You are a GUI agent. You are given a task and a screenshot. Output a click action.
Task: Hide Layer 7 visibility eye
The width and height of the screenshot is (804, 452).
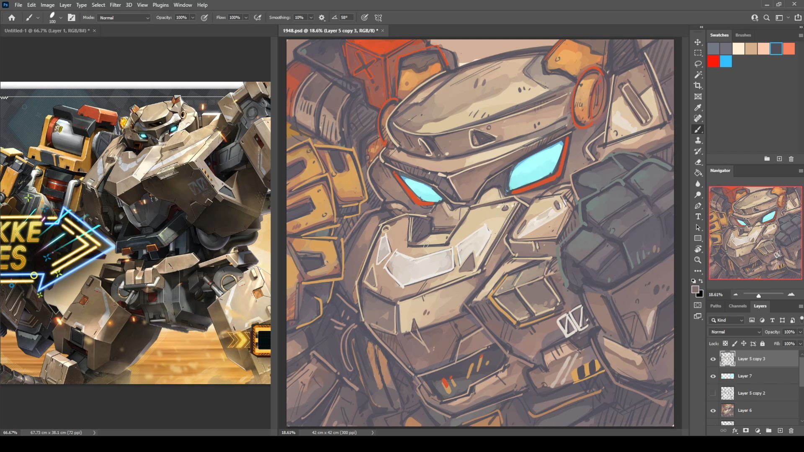[713, 376]
